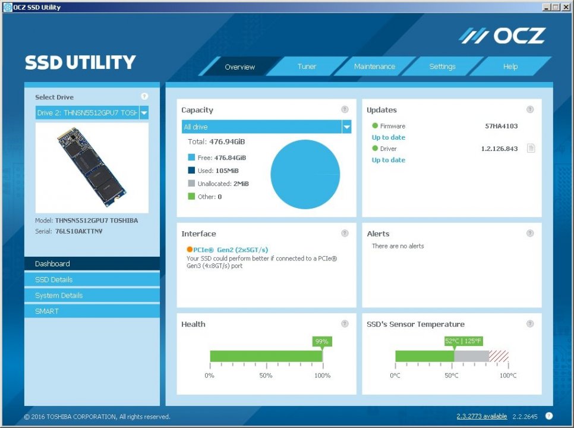The width and height of the screenshot is (574, 428).
Task: Select Dashboard in the sidebar
Action: point(92,263)
